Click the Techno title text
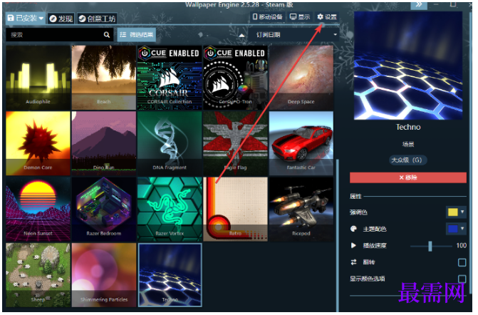This screenshot has height=315, width=478. (x=408, y=127)
